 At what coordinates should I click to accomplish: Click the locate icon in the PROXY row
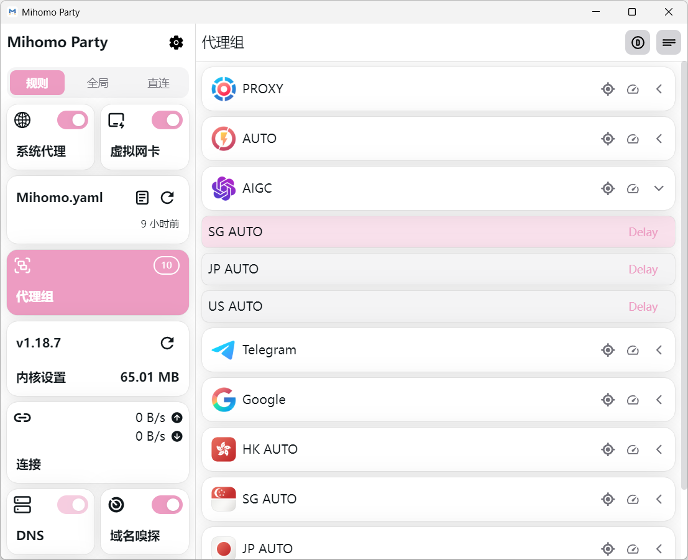click(x=608, y=89)
